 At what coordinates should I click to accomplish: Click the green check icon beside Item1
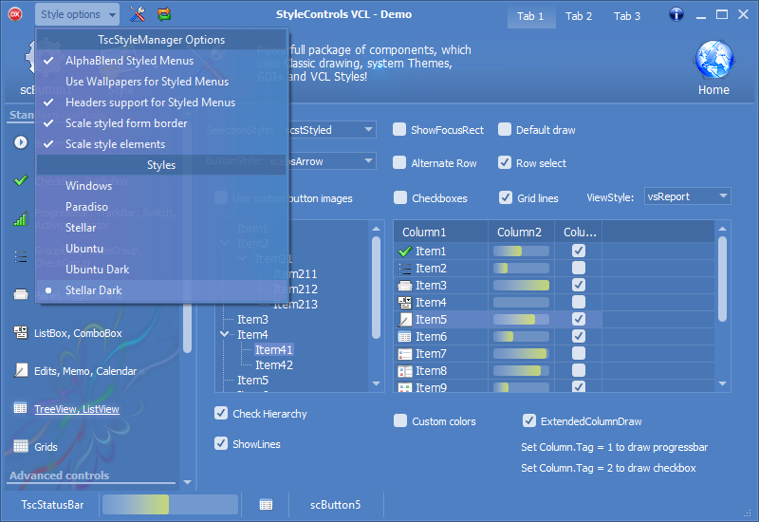(405, 252)
